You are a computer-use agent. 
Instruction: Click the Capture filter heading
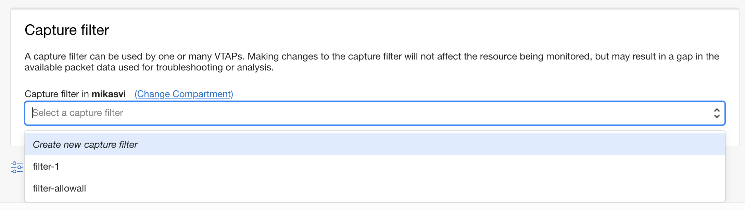[67, 30]
